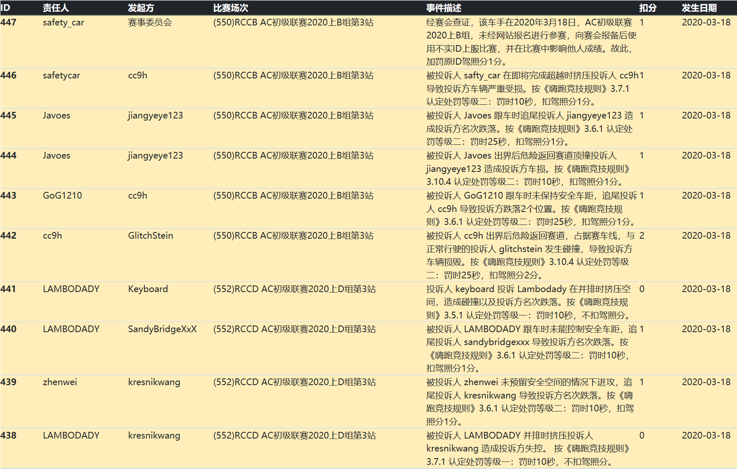Click race (552)RCCD in row 438

point(294,436)
